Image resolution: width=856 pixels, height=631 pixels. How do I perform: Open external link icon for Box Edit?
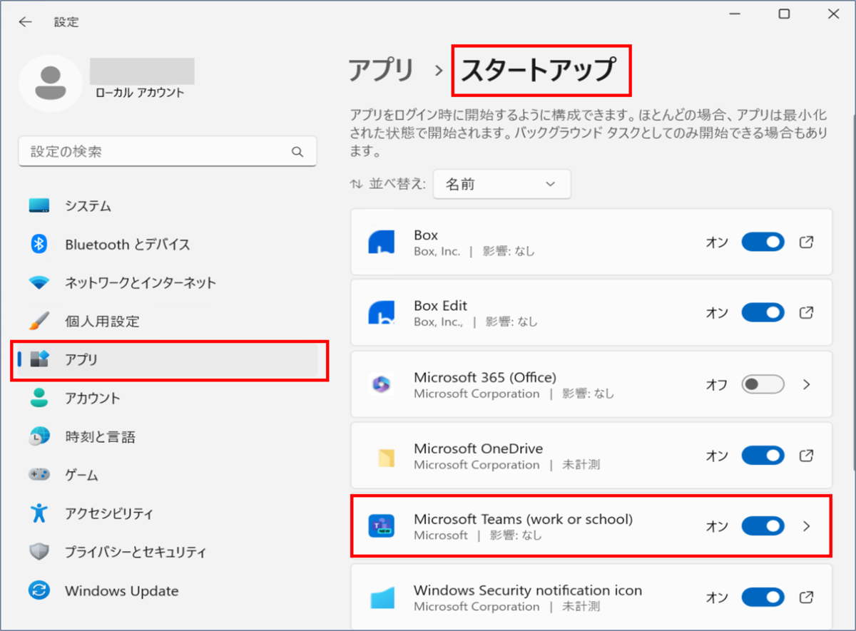806,312
